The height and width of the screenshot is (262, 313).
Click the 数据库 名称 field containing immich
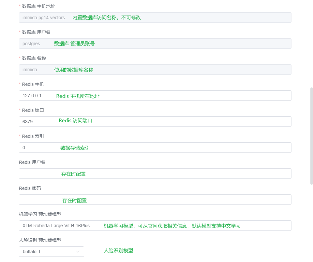pyautogui.click(x=155, y=70)
